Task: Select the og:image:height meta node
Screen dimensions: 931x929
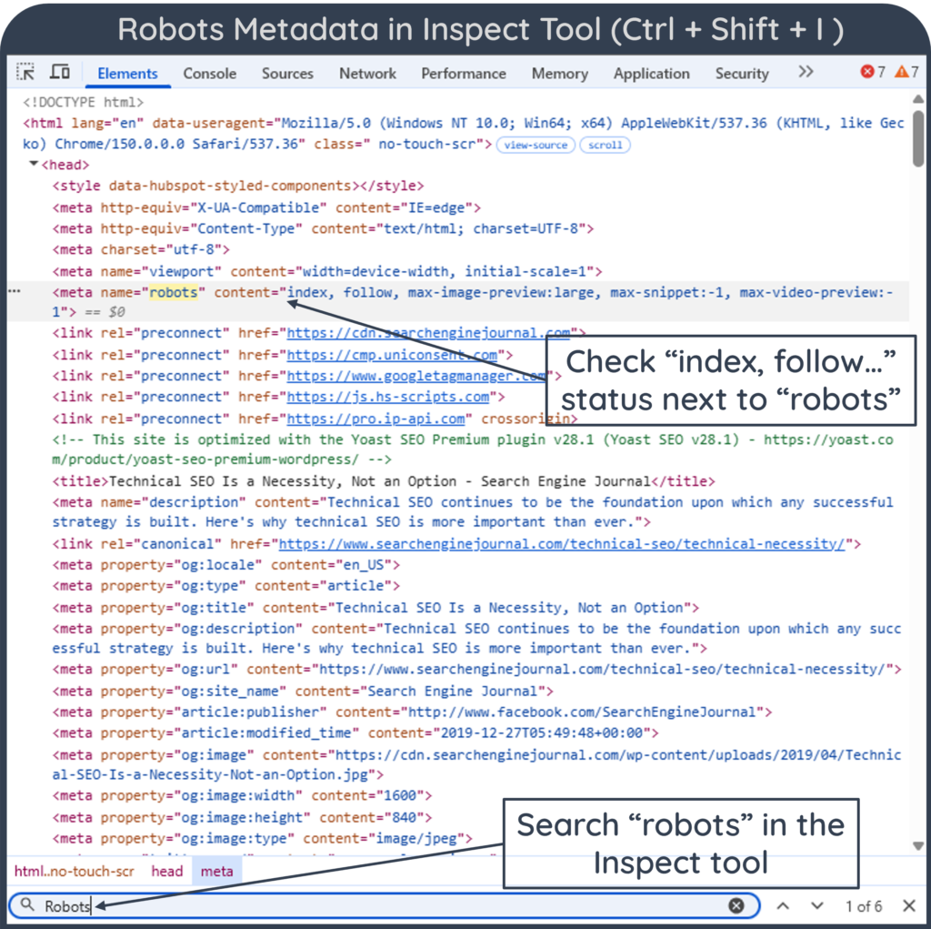Action: click(242, 818)
